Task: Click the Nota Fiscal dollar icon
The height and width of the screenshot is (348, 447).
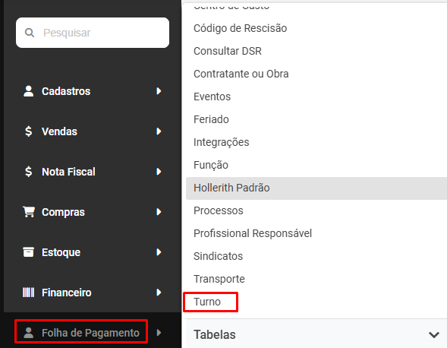Action: click(29, 172)
